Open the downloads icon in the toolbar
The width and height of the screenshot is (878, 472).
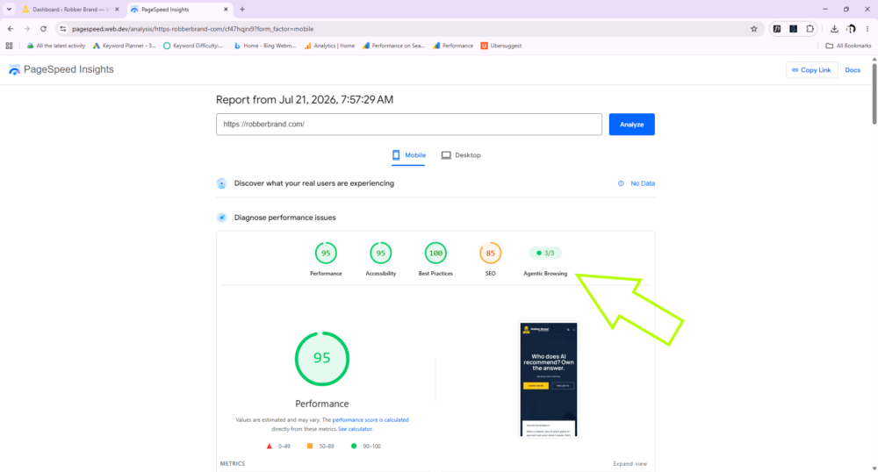pyautogui.click(x=834, y=29)
